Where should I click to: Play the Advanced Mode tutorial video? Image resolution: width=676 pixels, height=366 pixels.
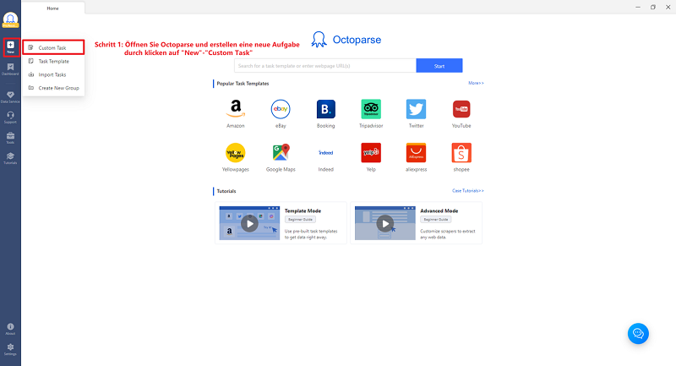tap(385, 223)
